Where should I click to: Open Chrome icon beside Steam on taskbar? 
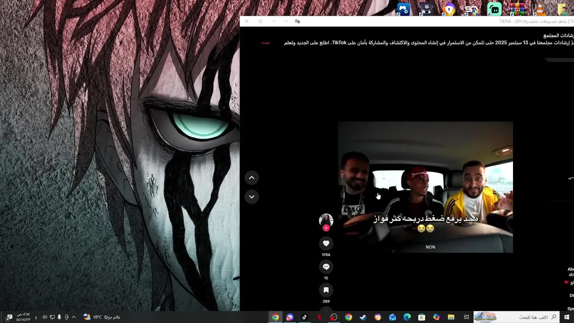[348, 317]
